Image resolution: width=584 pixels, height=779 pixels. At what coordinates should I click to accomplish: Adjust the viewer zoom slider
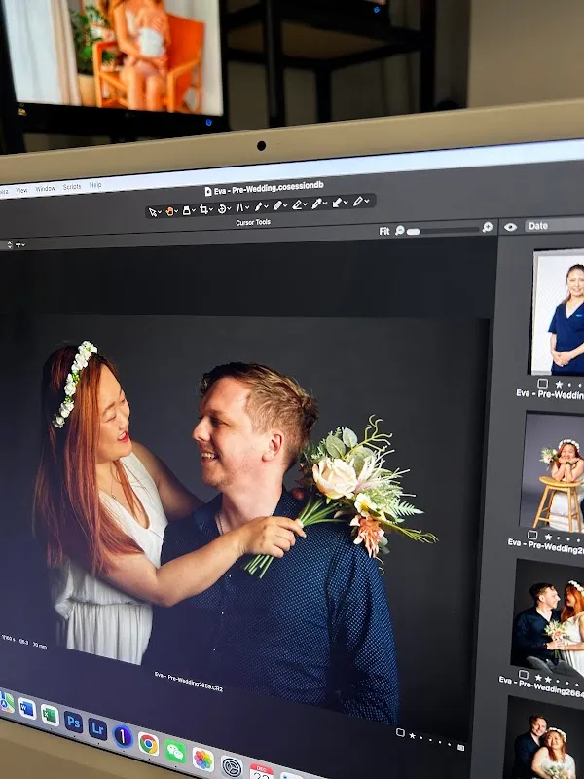click(x=442, y=230)
